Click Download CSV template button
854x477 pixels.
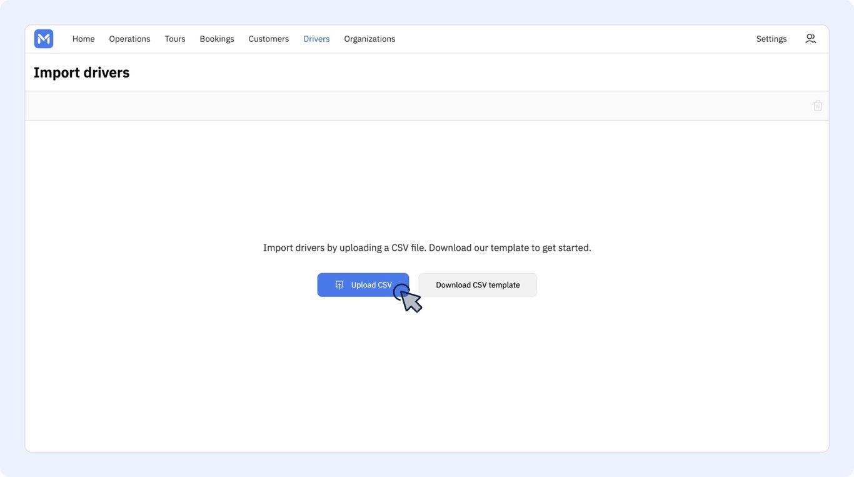coord(478,285)
